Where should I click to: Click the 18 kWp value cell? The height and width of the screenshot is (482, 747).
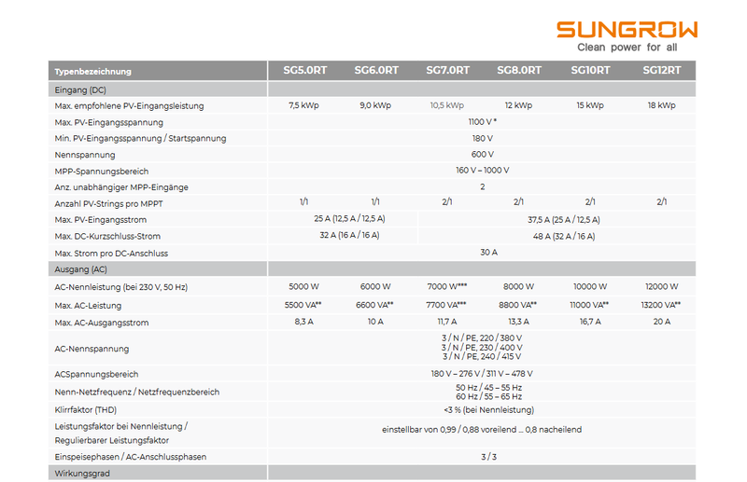point(661,106)
